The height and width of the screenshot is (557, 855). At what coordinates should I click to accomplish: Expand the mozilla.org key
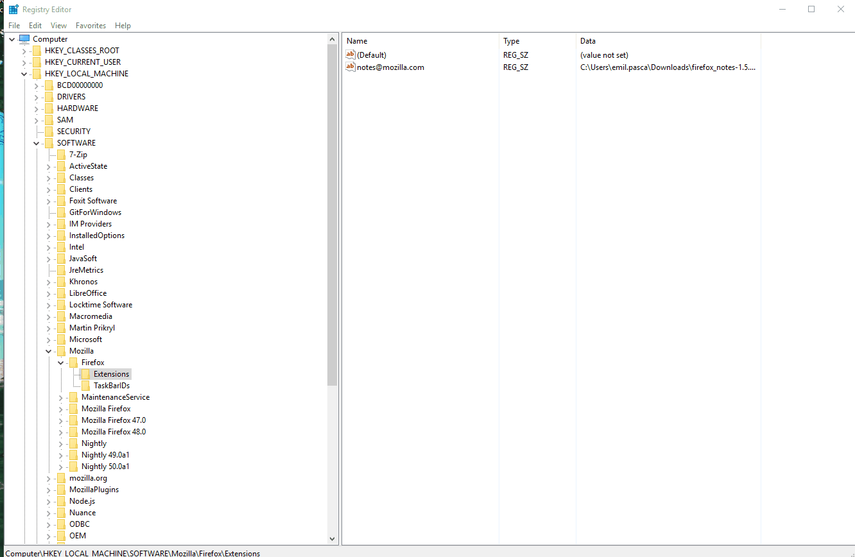click(x=49, y=478)
